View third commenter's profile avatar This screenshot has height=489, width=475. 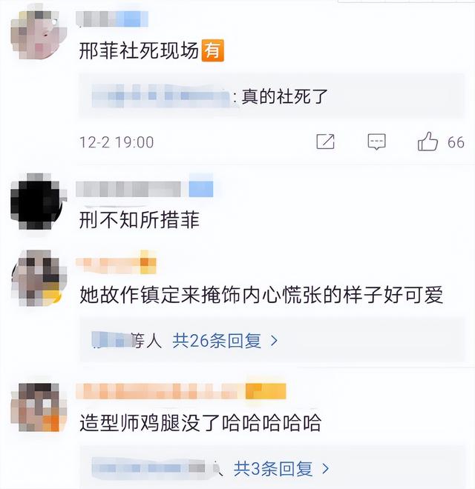39,278
